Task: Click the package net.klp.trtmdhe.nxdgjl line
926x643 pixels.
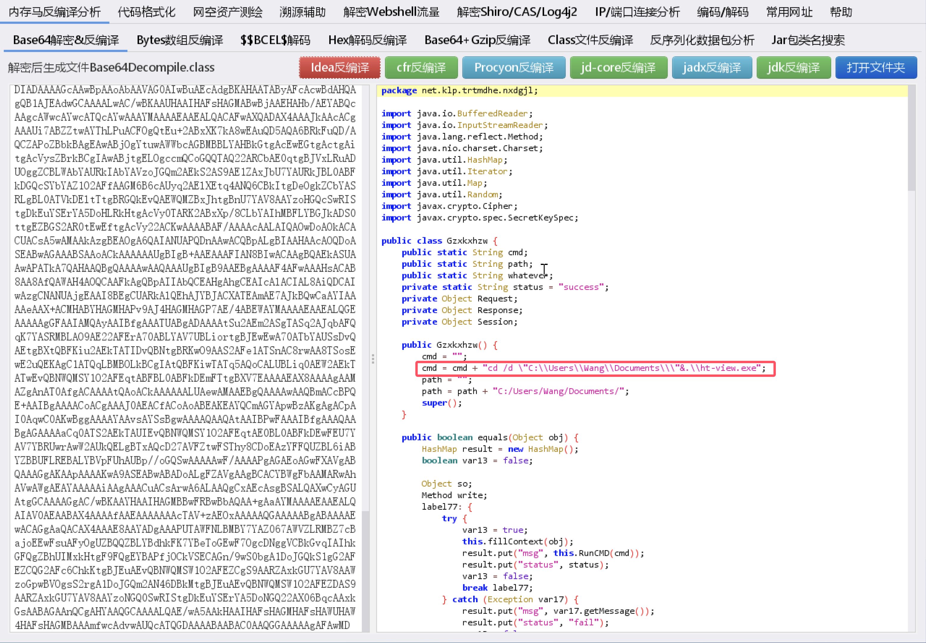Action: click(x=459, y=91)
